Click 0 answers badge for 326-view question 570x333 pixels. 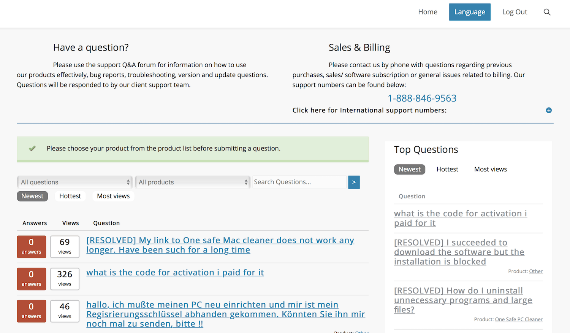point(32,279)
